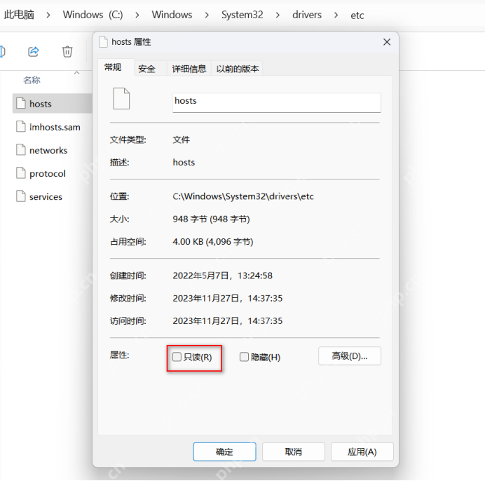This screenshot has height=481, width=485.
Task: Expand breadcrumb chevron after Windows (C:)
Action: click(137, 15)
